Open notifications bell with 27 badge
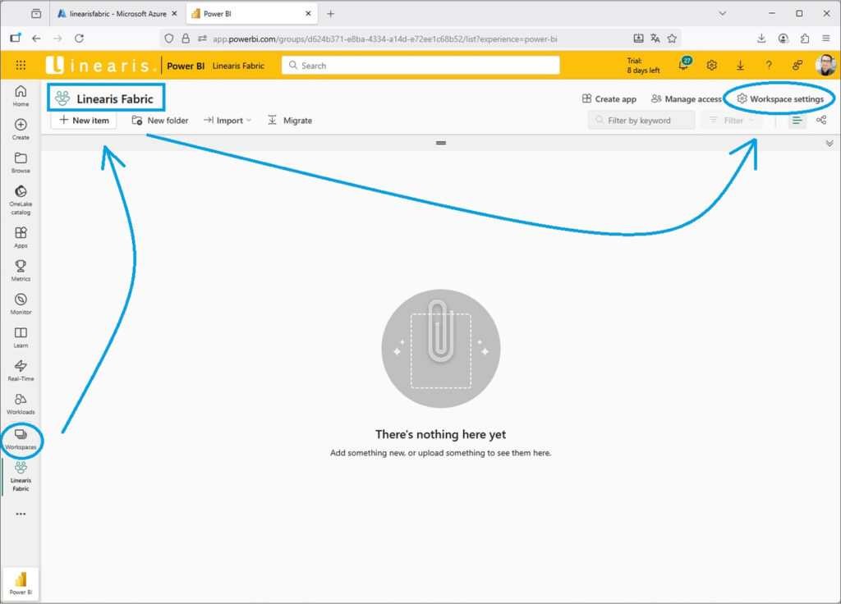Image resolution: width=841 pixels, height=604 pixels. coord(684,64)
